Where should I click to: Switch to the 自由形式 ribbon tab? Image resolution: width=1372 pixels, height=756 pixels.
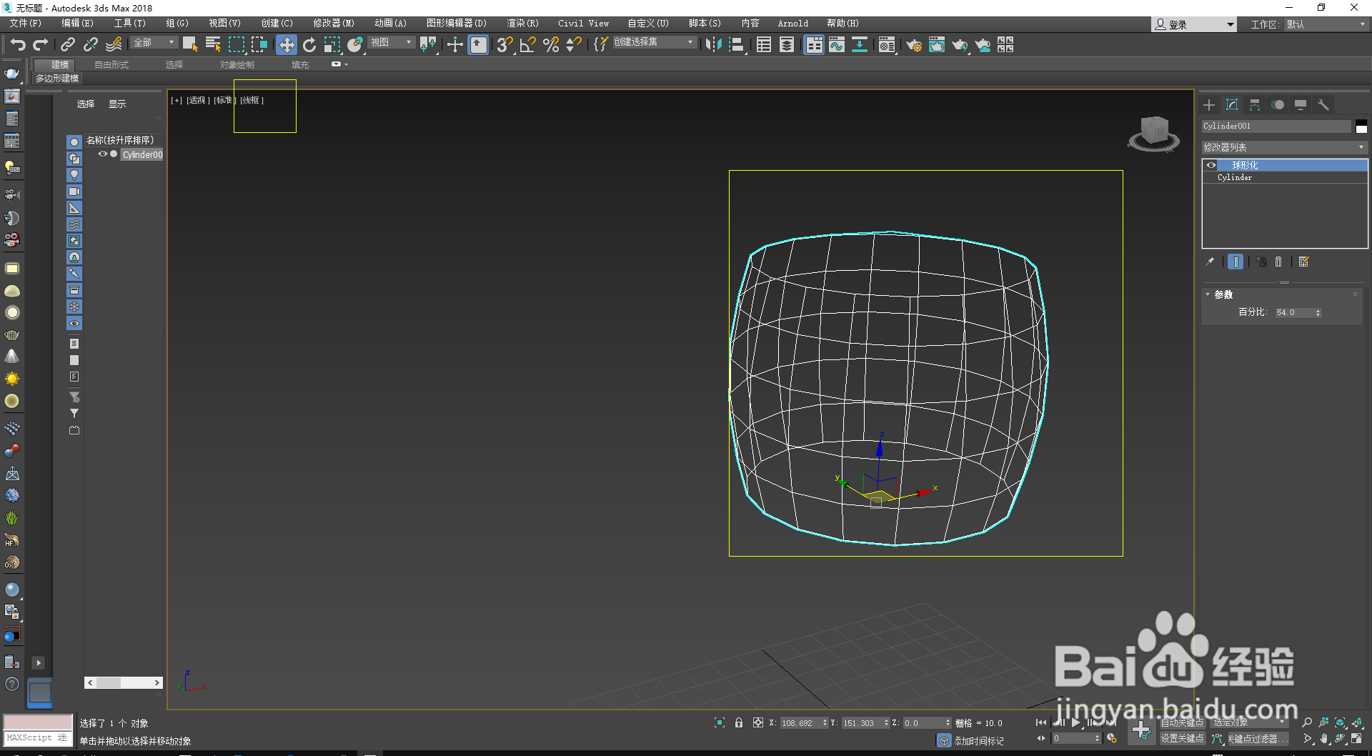click(x=111, y=65)
